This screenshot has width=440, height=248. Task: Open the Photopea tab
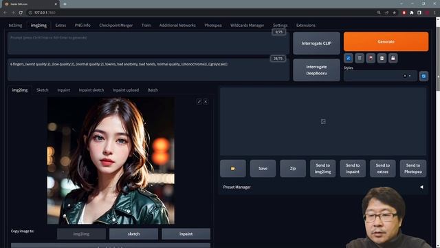coord(213,25)
